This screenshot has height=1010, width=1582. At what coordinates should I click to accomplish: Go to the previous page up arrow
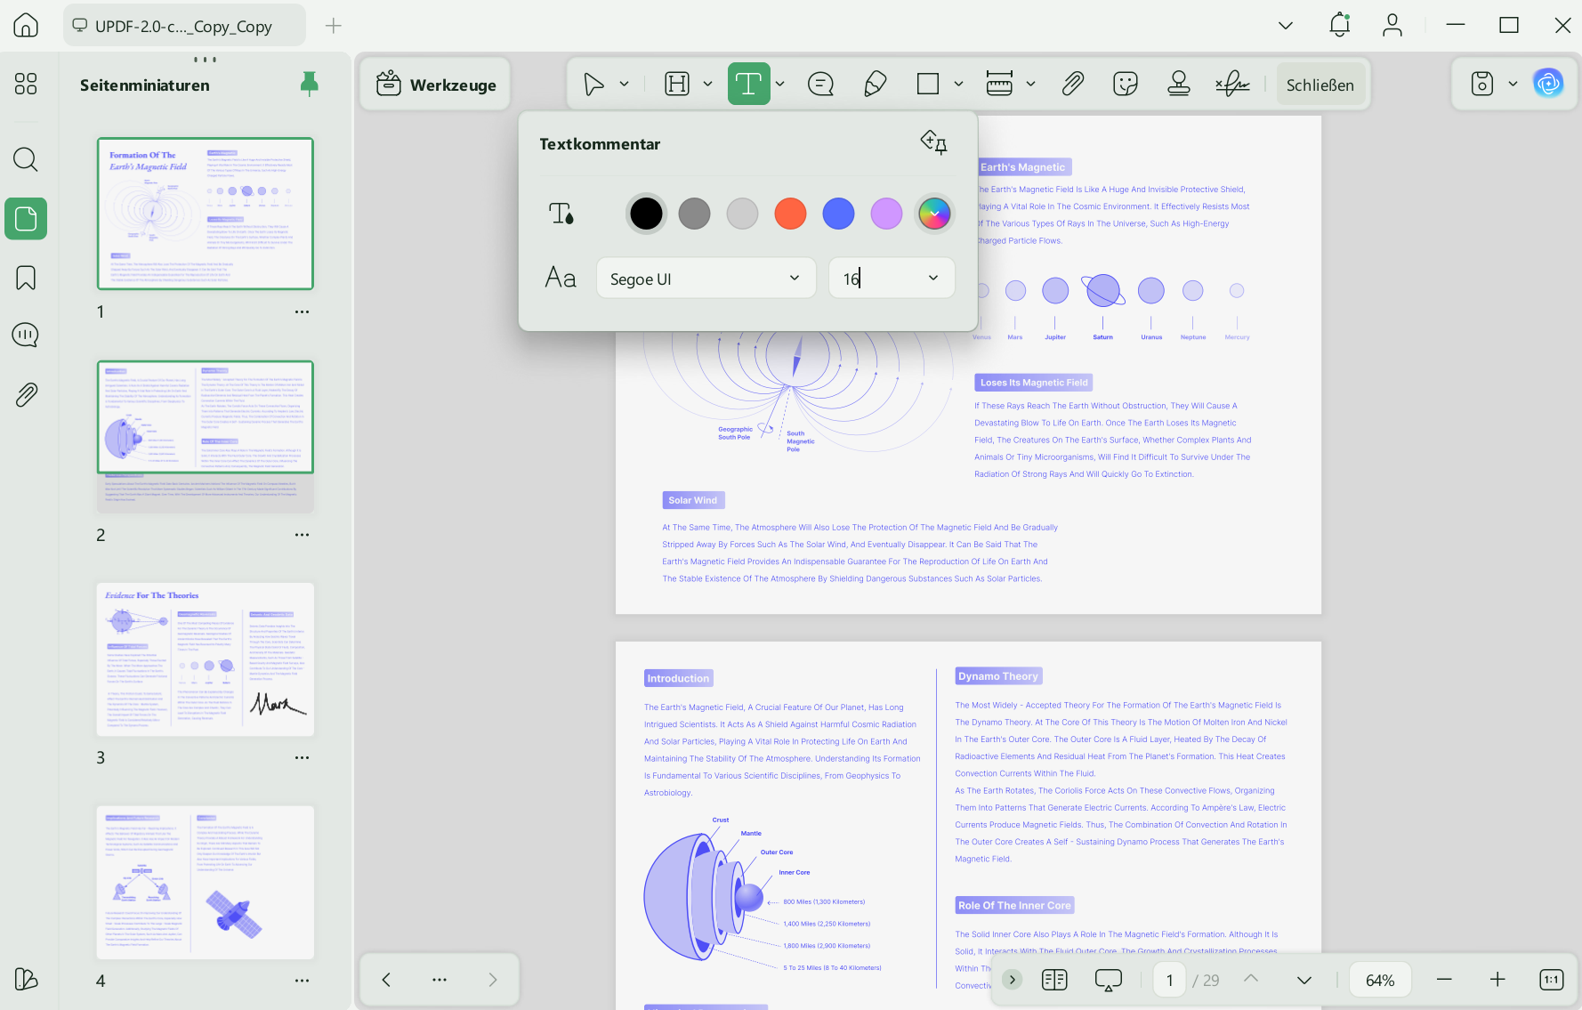pos(1251,979)
